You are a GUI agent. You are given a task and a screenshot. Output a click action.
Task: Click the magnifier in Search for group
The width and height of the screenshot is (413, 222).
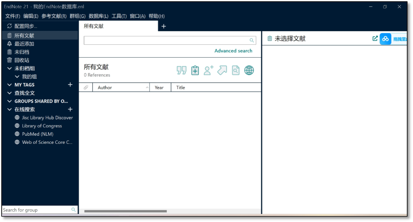click(73, 210)
